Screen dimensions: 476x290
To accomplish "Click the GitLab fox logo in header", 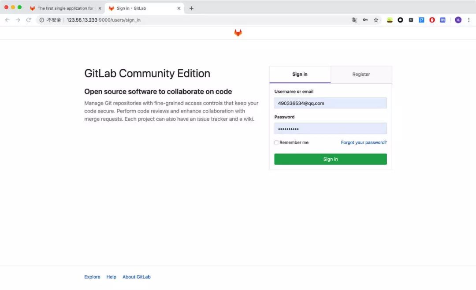I will (238, 33).
